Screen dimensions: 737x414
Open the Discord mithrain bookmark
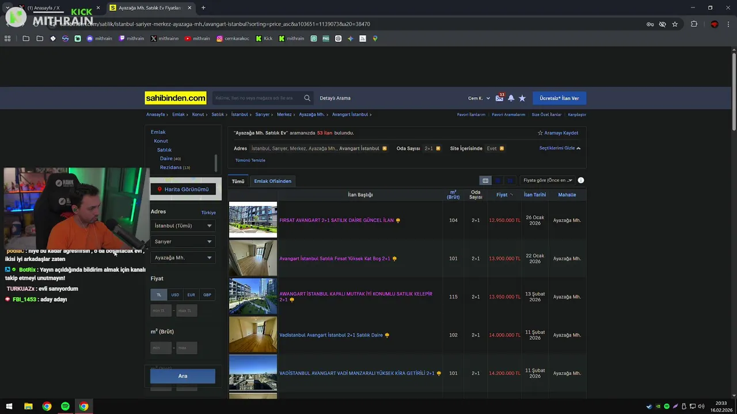click(99, 39)
